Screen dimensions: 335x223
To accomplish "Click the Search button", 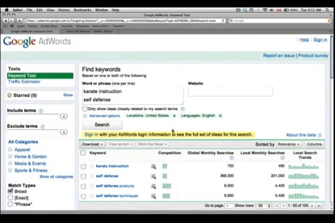I will pyautogui.click(x=102, y=125).
